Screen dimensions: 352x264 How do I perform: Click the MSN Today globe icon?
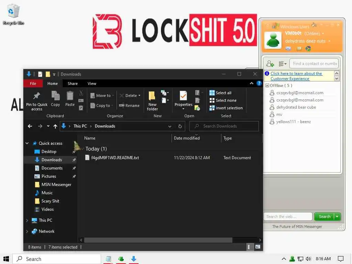click(x=308, y=48)
